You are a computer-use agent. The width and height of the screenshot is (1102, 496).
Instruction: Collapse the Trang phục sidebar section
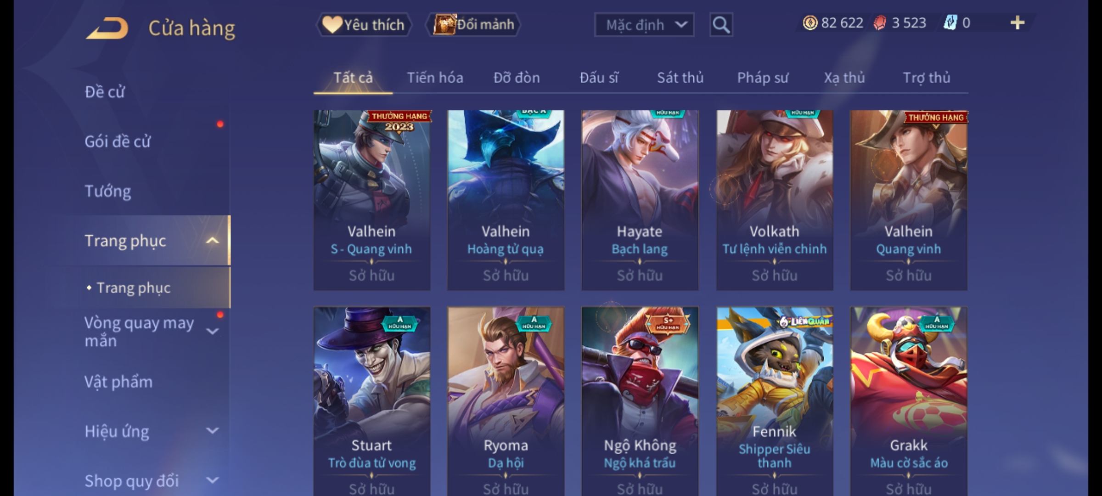coord(212,241)
